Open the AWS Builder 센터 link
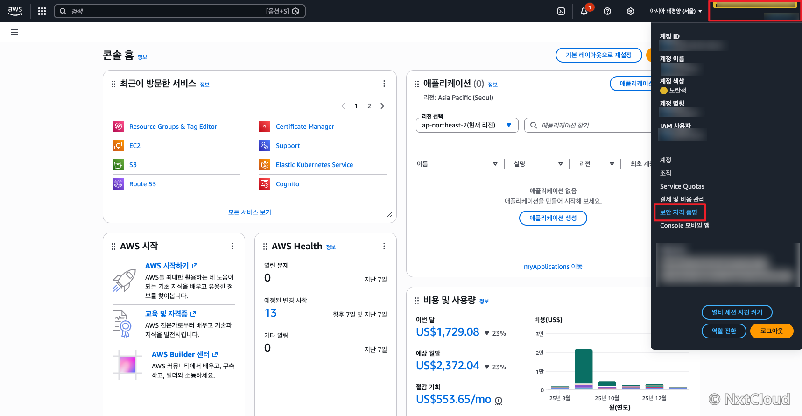802x416 pixels. (185, 354)
